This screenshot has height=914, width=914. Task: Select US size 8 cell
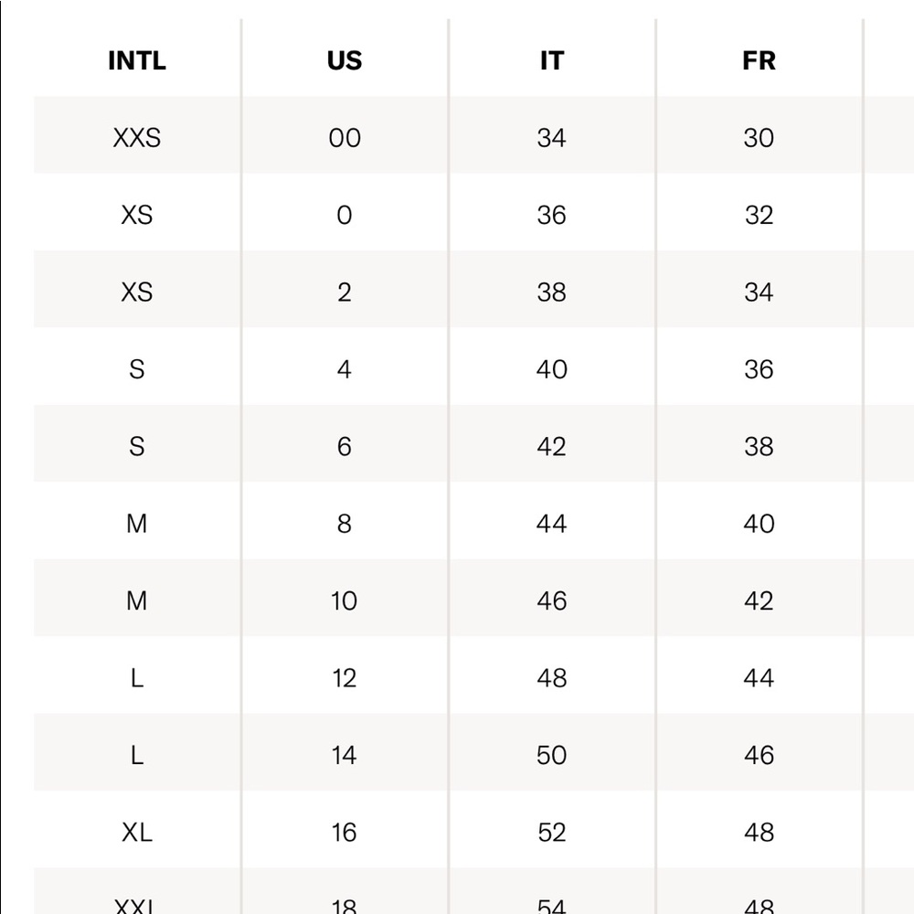pos(344,524)
